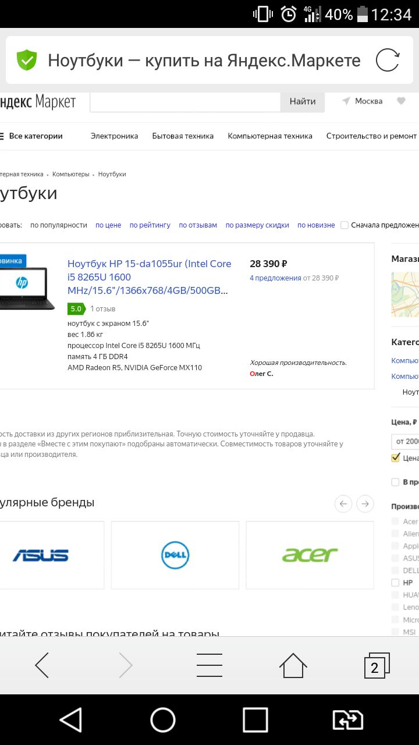Tap the alarm clock status icon
419x745 pixels.
[x=289, y=14]
